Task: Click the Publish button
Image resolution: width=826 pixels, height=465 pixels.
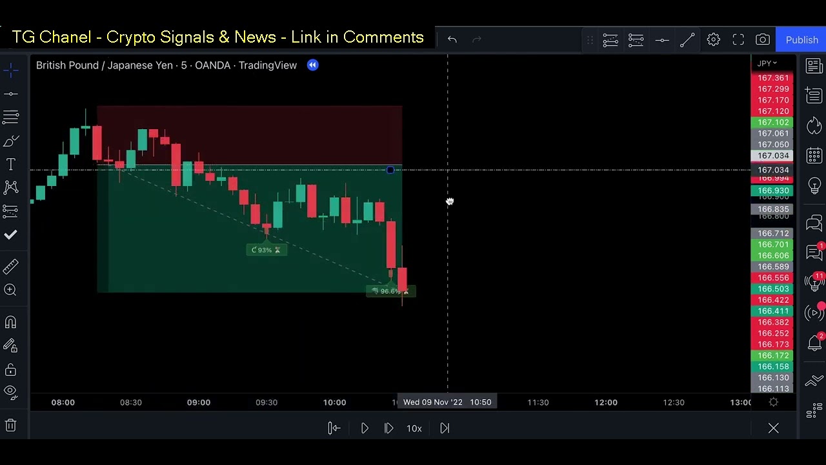Action: coord(801,40)
